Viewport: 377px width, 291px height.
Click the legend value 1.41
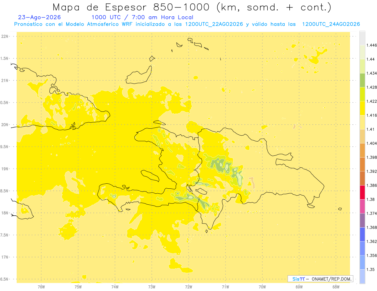370,129
